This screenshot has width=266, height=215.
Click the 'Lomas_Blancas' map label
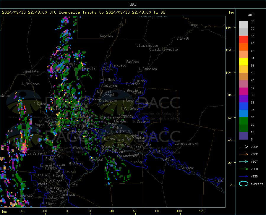point(186,143)
